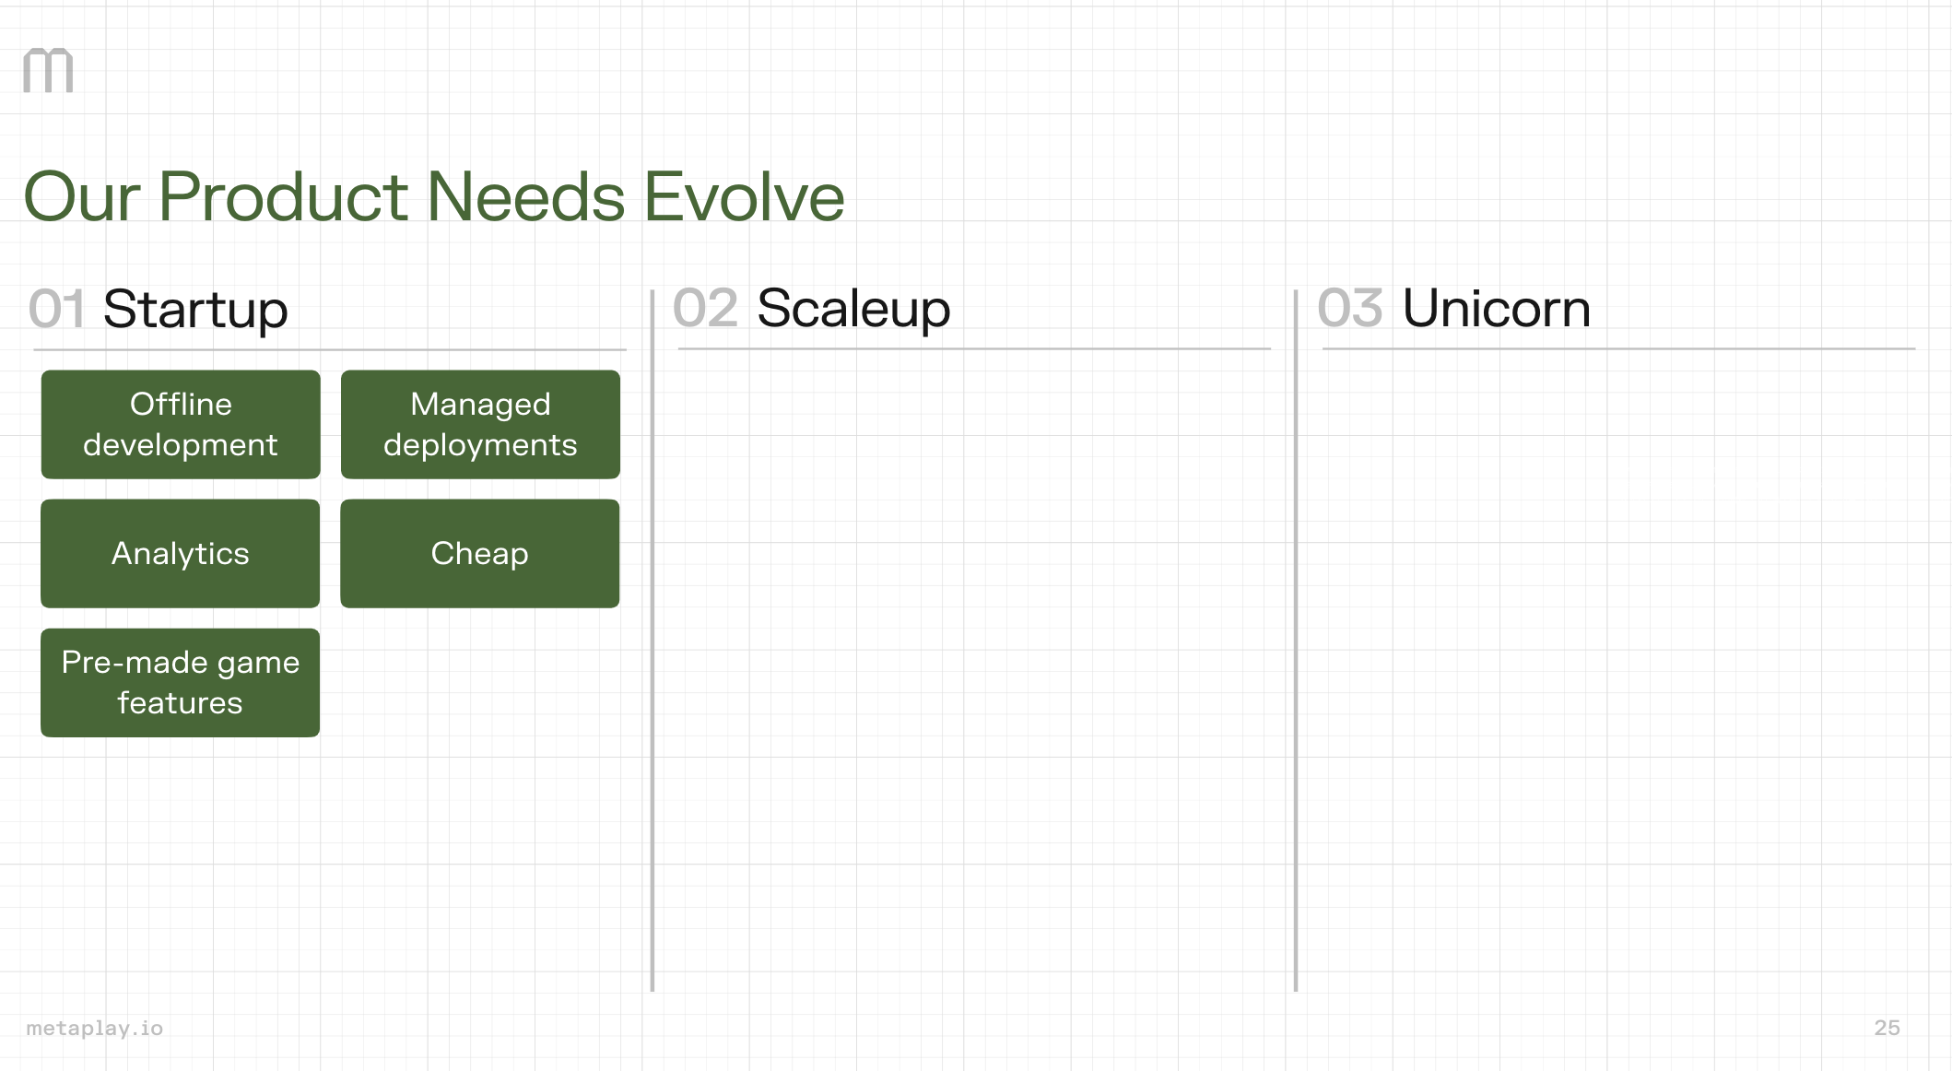Click the horizontal line under Unicorn heading
1952x1071 pixels.
click(x=1618, y=349)
